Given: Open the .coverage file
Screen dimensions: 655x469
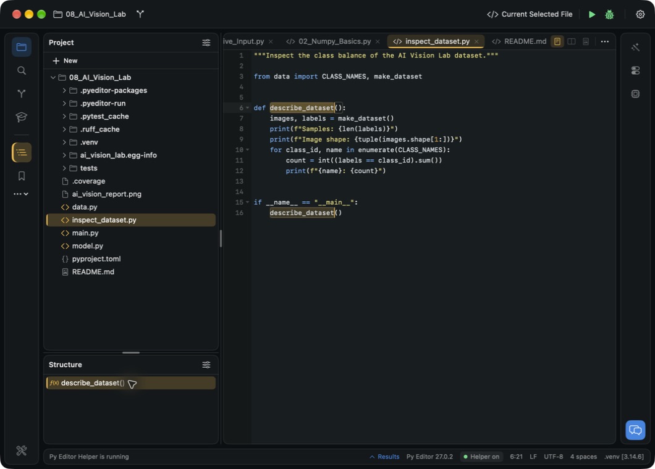Looking at the screenshot, I should 131,181.
